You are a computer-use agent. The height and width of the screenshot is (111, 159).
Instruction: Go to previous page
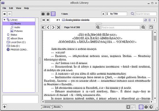[48, 27]
